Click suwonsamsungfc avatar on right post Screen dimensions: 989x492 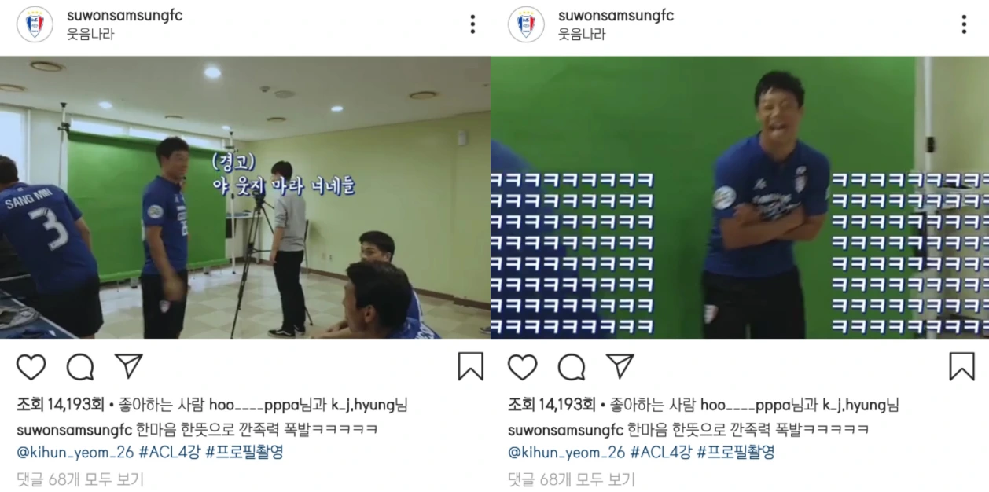526,24
